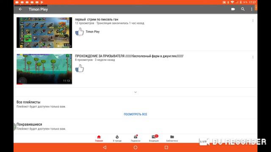Open the 'Понравившиеся' playlist
The height and width of the screenshot is (152, 271).
click(x=29, y=124)
